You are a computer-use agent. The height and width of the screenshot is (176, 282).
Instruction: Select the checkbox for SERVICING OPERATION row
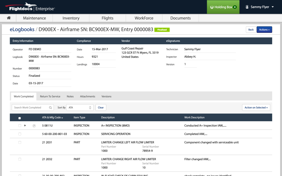[x=20, y=134]
